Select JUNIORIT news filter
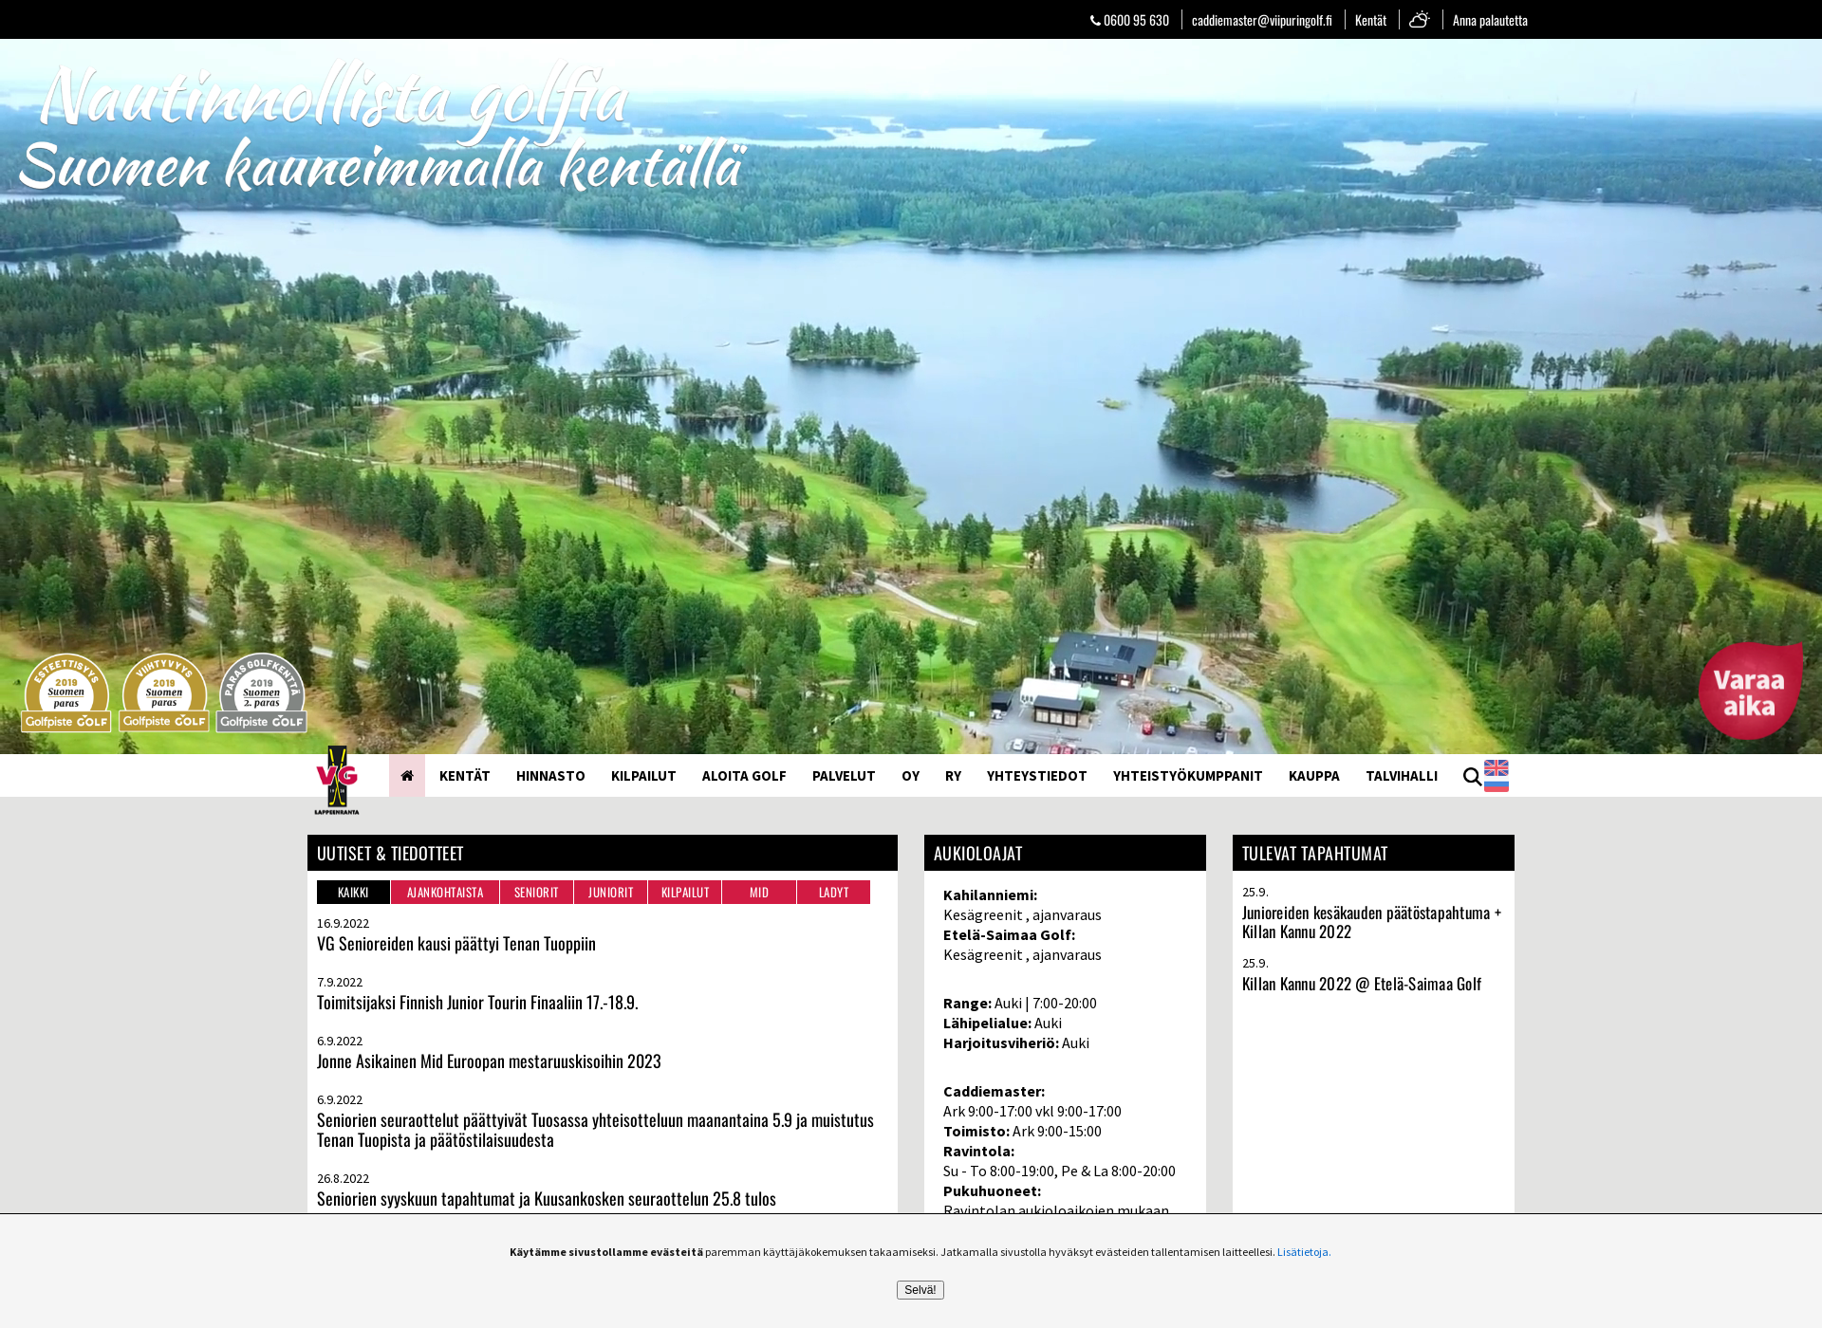 point(610,893)
